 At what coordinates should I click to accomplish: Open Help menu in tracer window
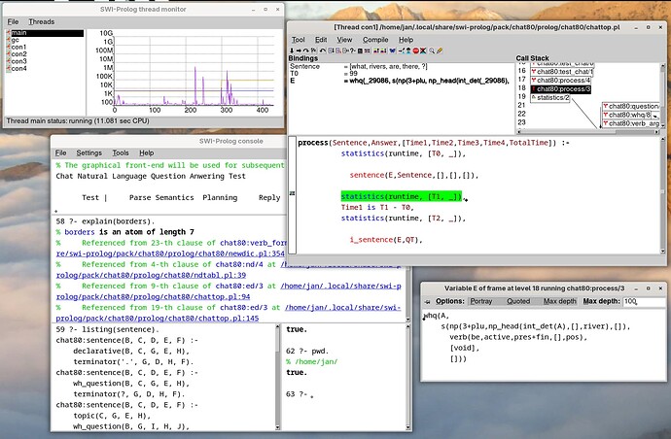tap(406, 40)
